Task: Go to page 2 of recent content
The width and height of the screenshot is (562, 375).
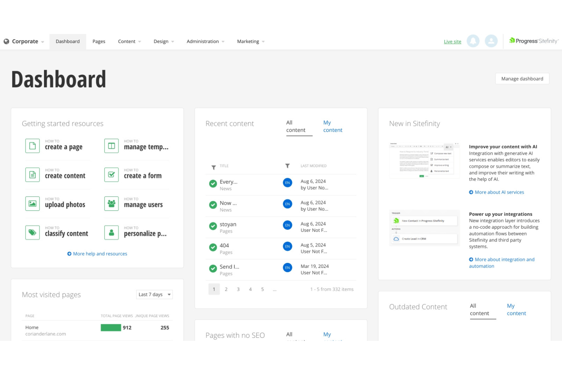Action: point(226,290)
